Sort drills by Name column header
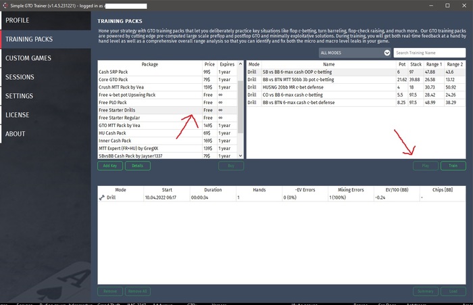The image size is (473, 305). 329,64
